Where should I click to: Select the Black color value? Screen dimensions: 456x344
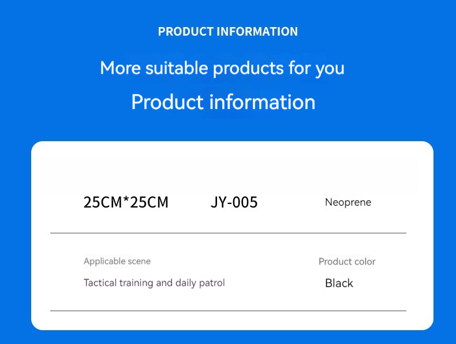pos(339,283)
